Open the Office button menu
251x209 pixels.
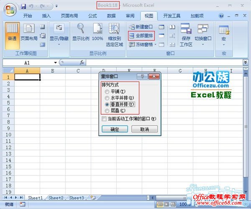pyautogui.click(x=10, y=10)
